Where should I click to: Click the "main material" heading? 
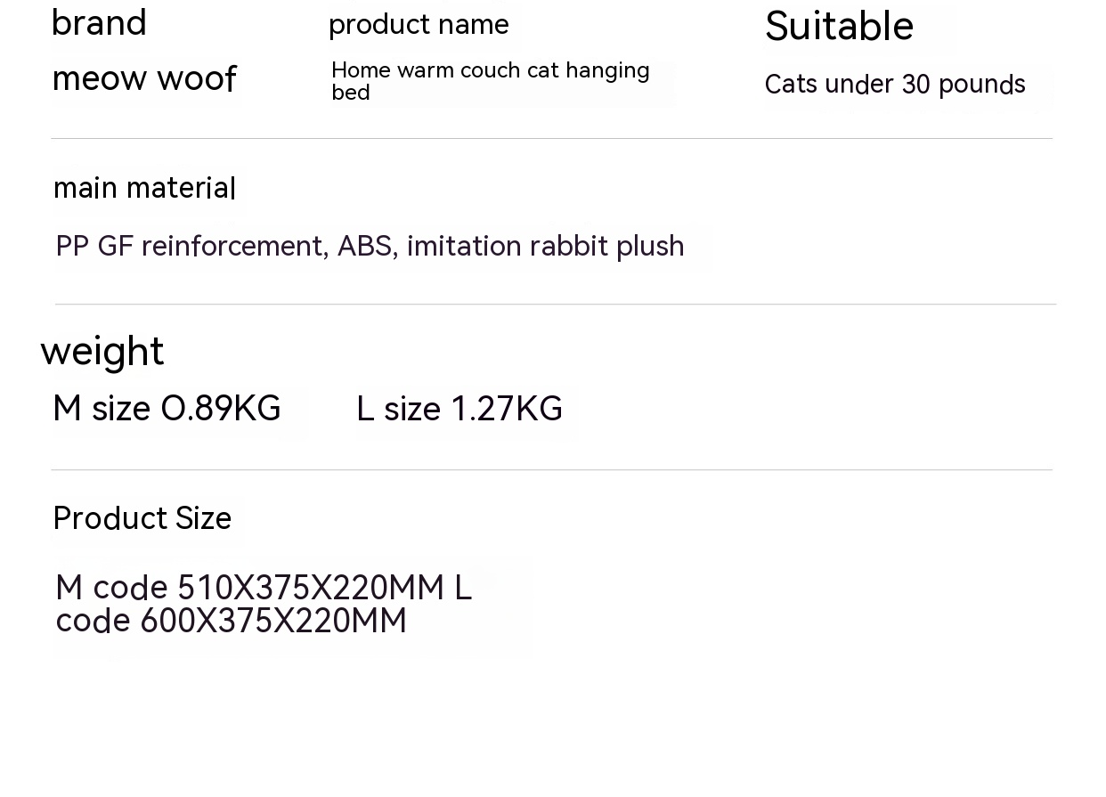point(144,188)
